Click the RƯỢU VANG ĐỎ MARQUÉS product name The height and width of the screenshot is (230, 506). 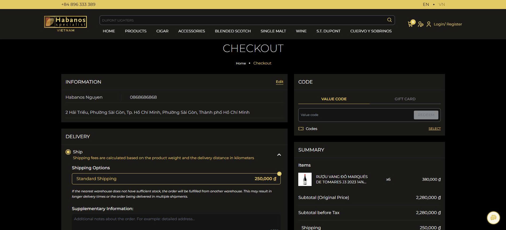[x=342, y=179]
